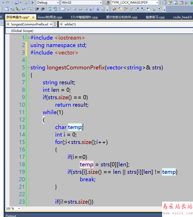The height and width of the screenshot is (217, 193).
Task: Click the Visual Assist Find Symbol icon
Action: click(126, 9)
